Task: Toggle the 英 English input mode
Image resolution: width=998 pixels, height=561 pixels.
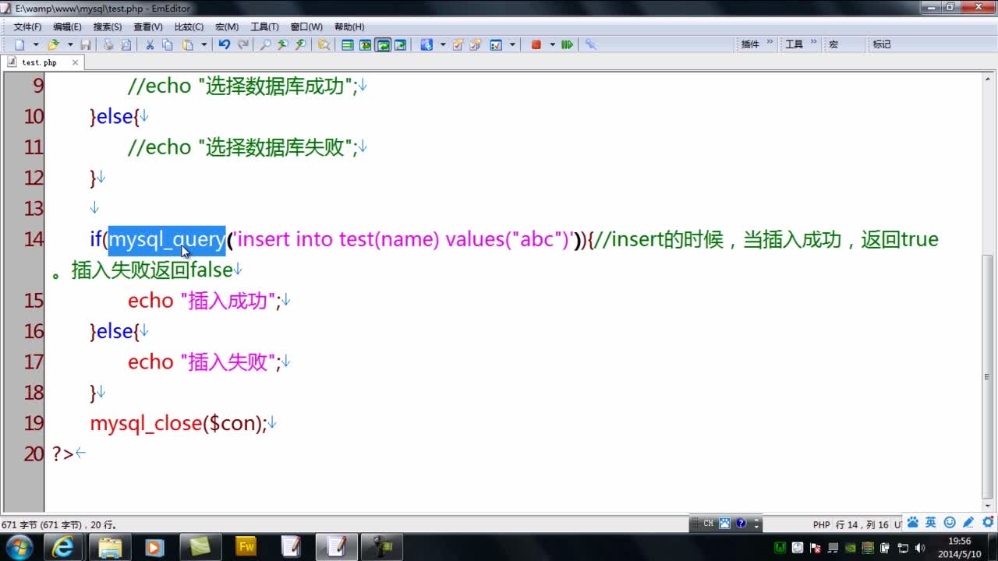Action: click(x=930, y=522)
